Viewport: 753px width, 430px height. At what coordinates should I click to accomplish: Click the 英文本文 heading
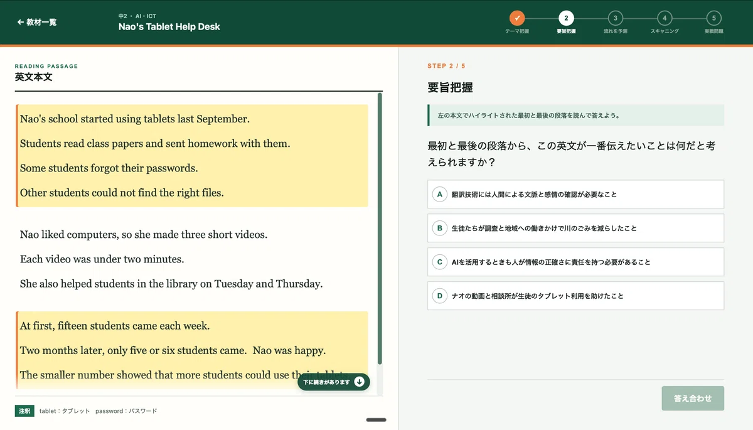34,77
